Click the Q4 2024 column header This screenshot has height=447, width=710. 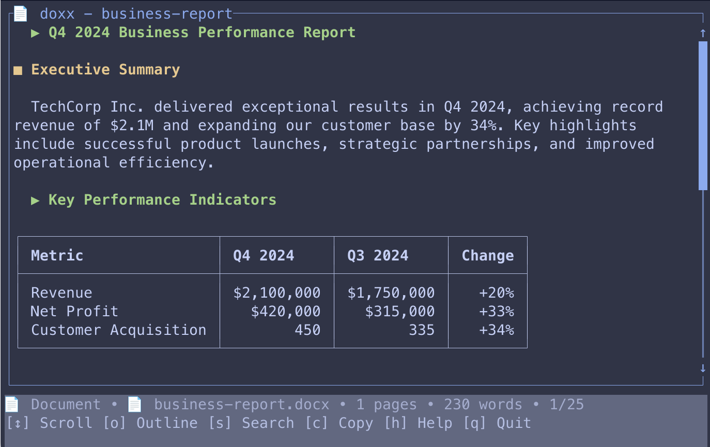(x=264, y=256)
